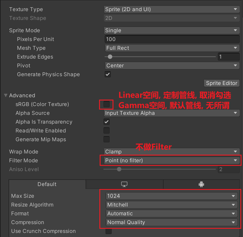Toggle Generate Mip Maps checkbox
The height and width of the screenshot is (237, 243).
107,139
